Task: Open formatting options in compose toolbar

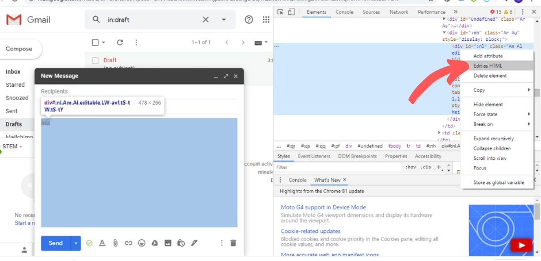Action: pyautogui.click(x=102, y=243)
